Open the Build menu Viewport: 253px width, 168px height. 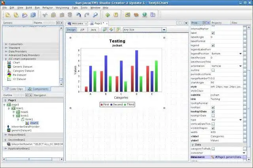click(29, 7)
